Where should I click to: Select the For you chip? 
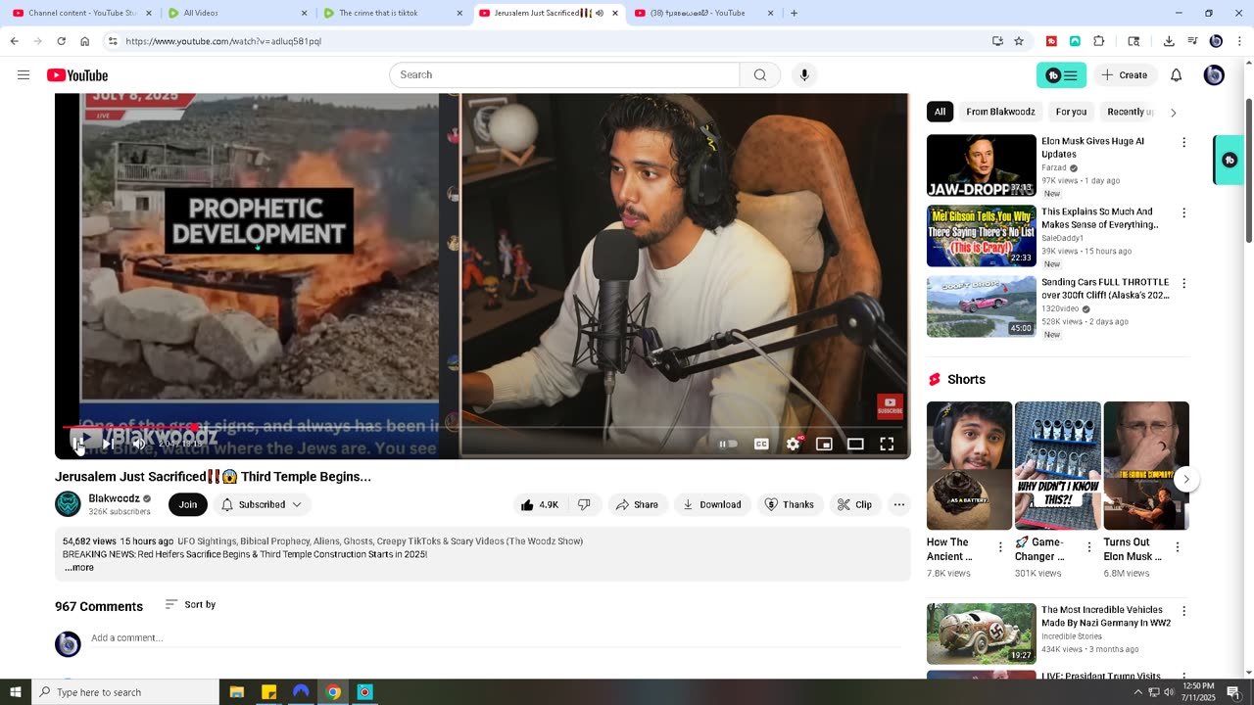[1071, 112]
